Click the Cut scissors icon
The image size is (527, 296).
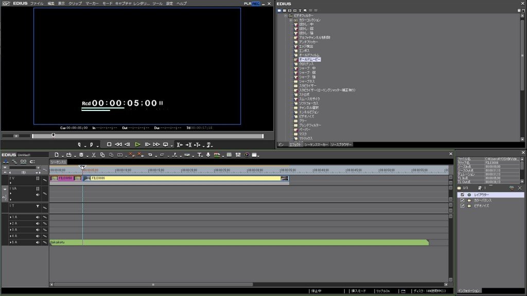point(94,155)
